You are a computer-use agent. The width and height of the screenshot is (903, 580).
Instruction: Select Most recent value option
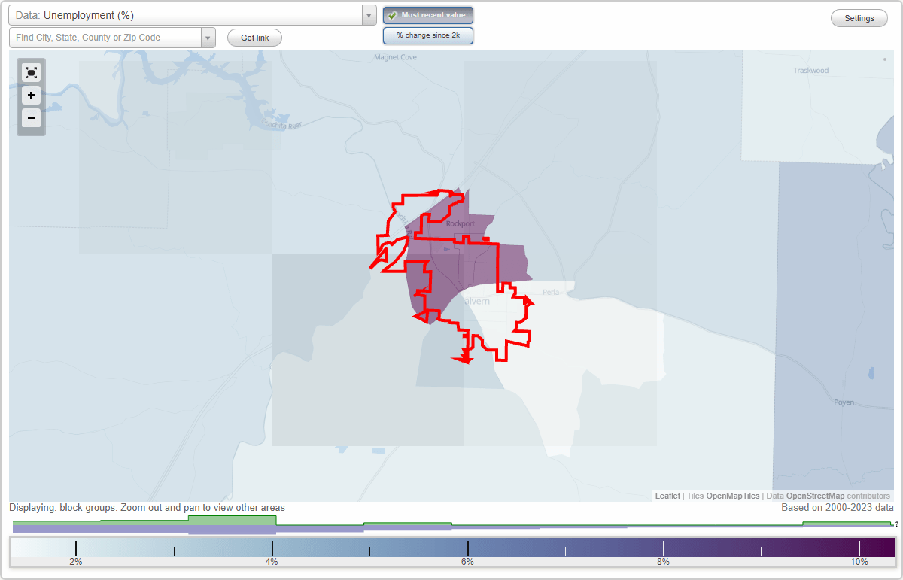tap(428, 15)
